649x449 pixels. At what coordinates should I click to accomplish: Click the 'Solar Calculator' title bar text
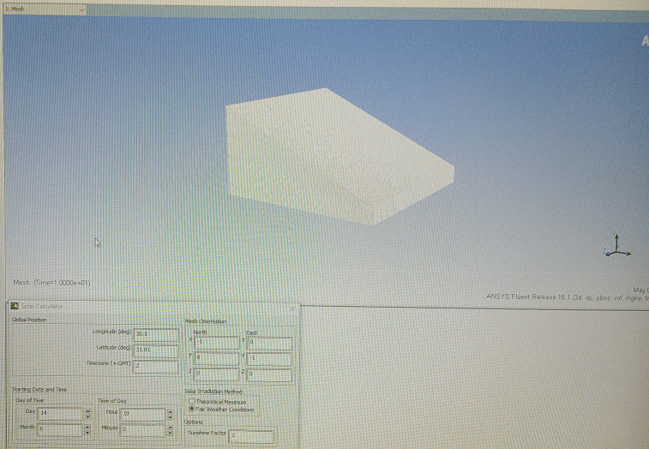[42, 306]
